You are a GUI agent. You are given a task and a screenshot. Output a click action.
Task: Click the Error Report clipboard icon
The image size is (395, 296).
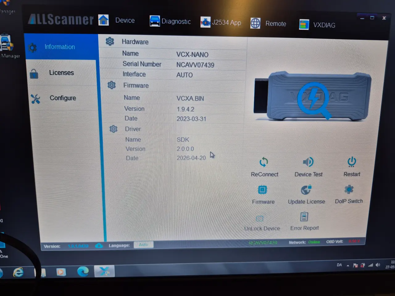[304, 216]
